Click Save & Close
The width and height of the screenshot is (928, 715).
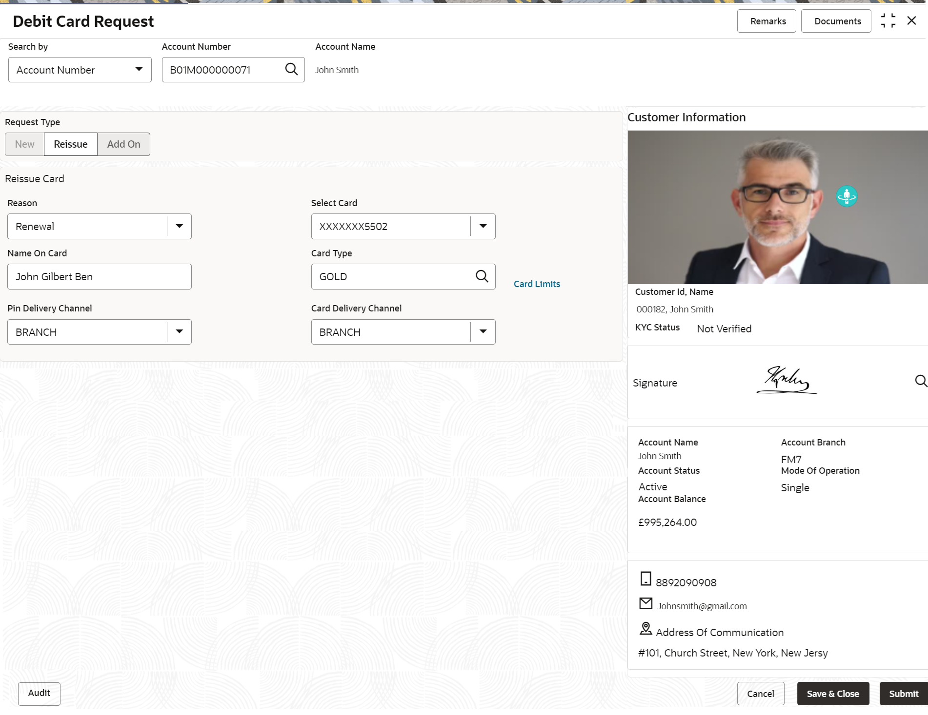point(833,694)
